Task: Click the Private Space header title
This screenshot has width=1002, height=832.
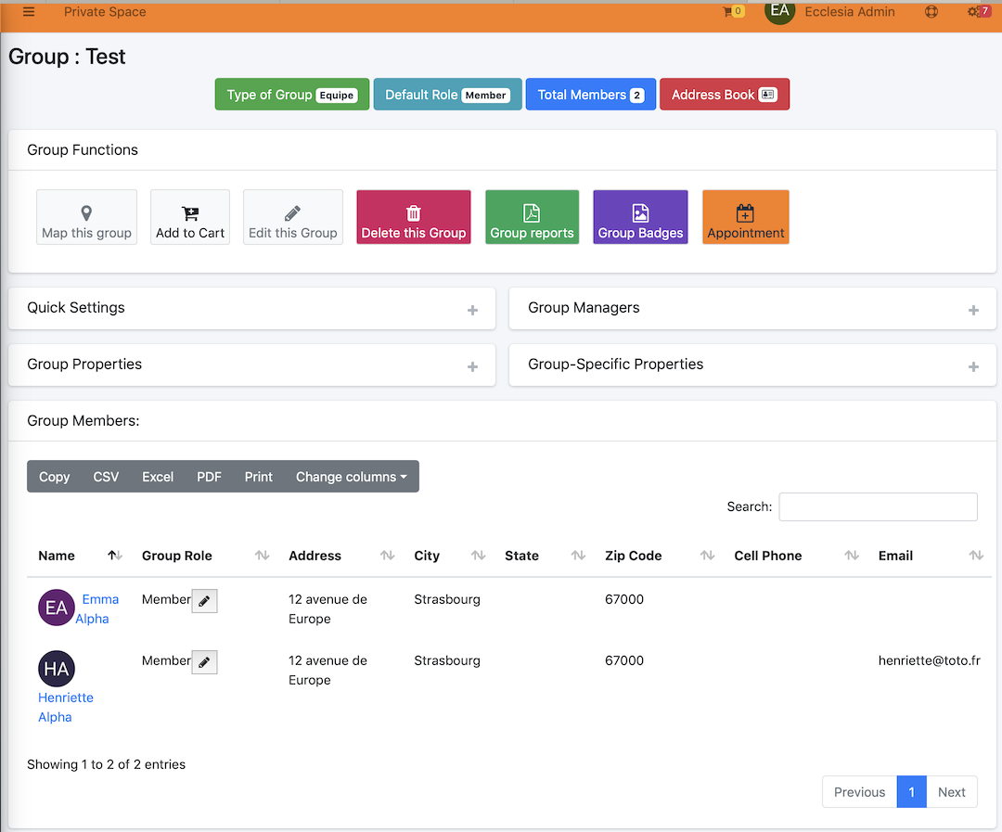Action: tap(105, 11)
